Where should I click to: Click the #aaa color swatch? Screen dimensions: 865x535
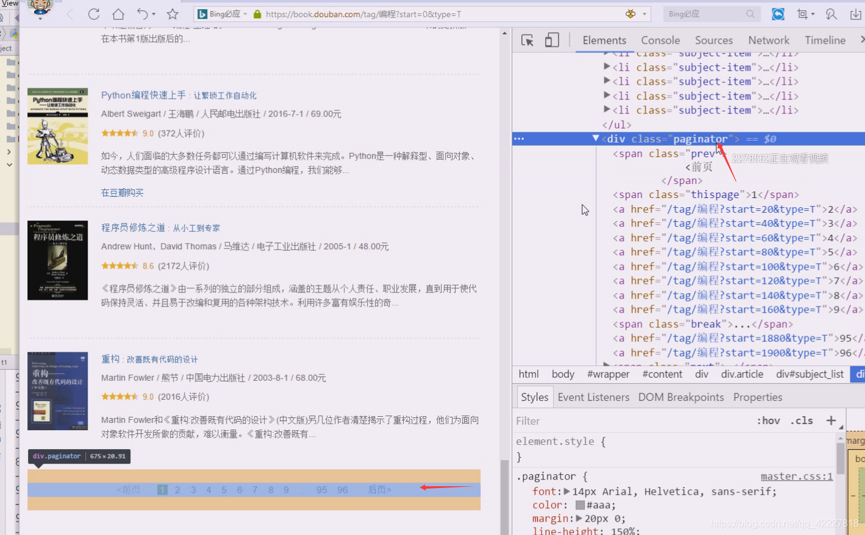(x=580, y=505)
